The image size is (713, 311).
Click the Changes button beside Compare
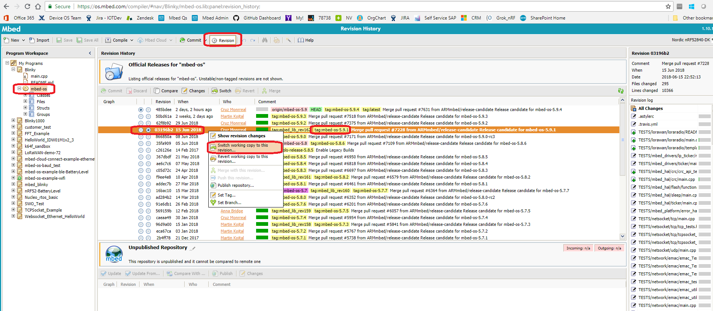pos(193,91)
